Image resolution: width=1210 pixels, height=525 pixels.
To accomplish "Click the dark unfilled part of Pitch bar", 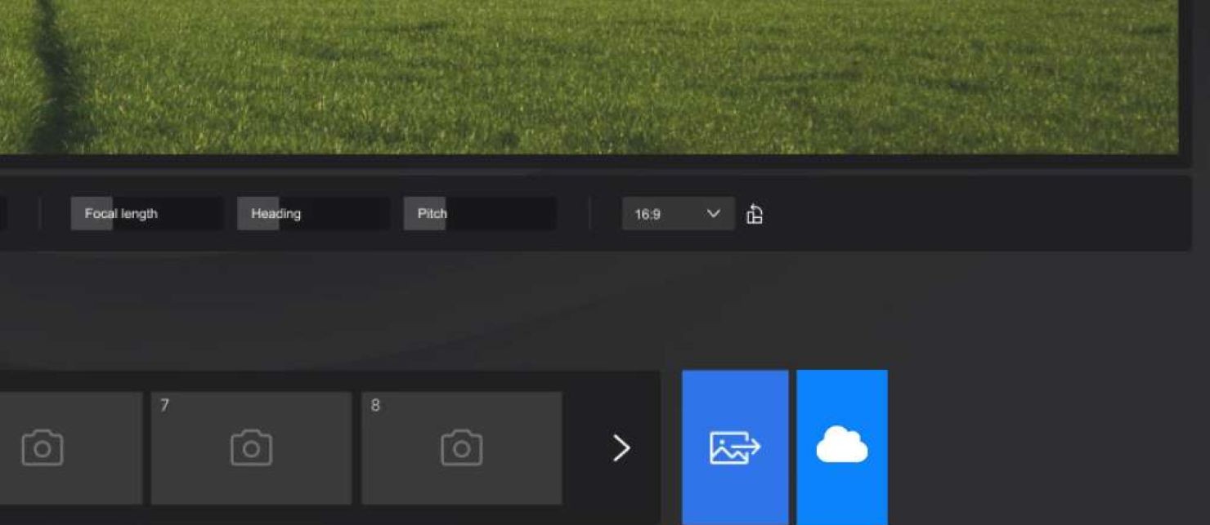I will 501,214.
